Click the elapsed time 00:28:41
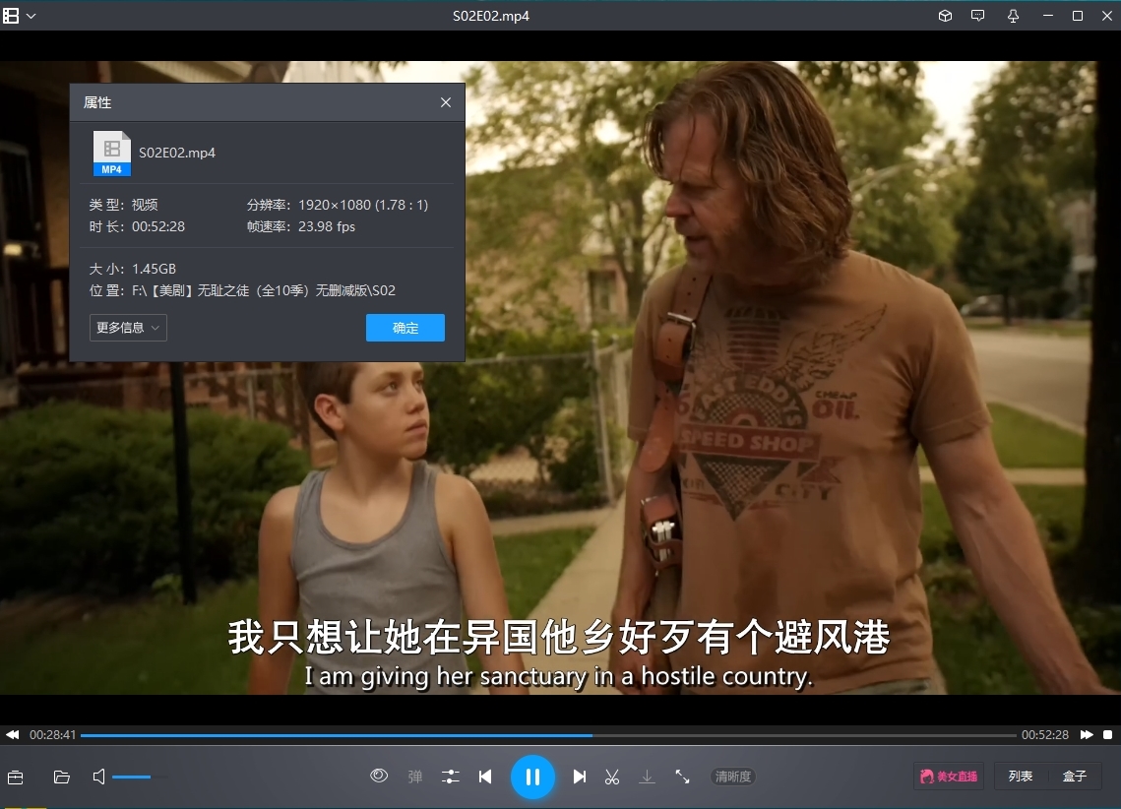 [52, 734]
